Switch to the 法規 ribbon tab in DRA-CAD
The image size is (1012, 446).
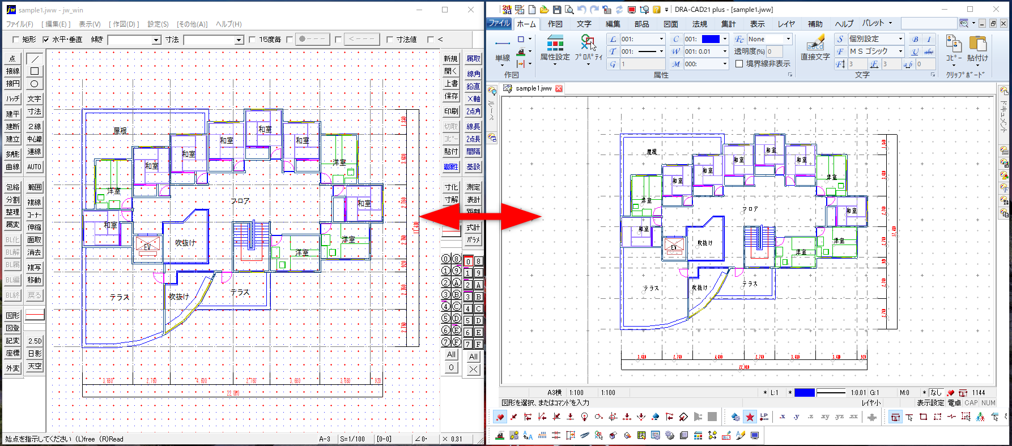(x=700, y=24)
